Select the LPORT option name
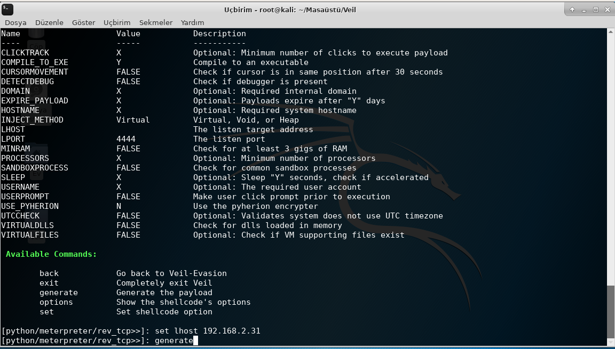The height and width of the screenshot is (349, 615). pos(13,139)
